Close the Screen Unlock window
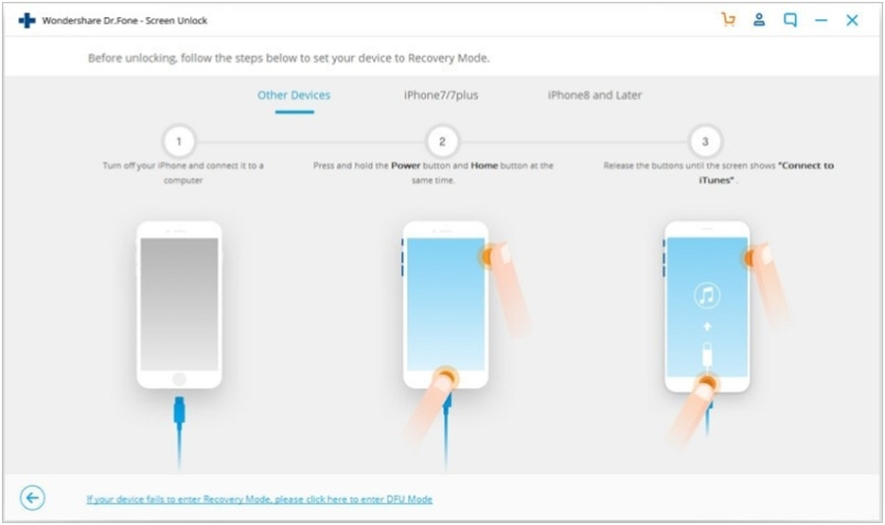 [852, 20]
